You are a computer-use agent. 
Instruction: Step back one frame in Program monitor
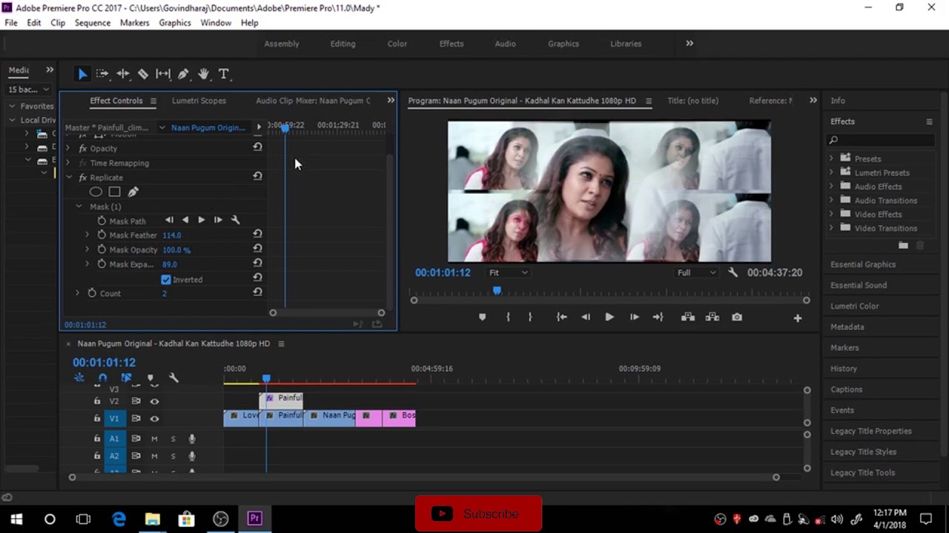(586, 317)
